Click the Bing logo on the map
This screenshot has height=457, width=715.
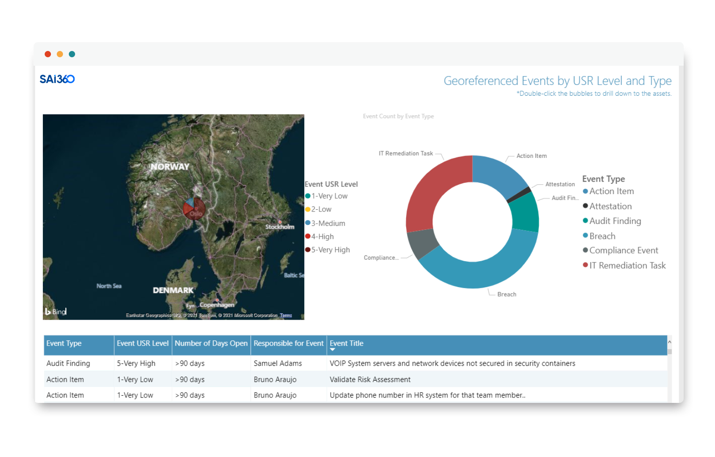click(x=56, y=311)
